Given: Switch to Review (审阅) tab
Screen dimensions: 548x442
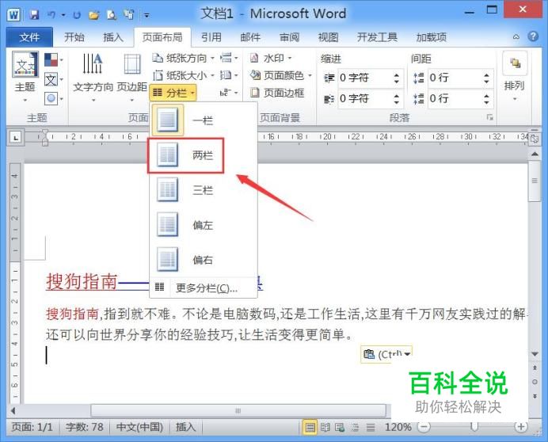Looking at the screenshot, I should pos(289,36).
